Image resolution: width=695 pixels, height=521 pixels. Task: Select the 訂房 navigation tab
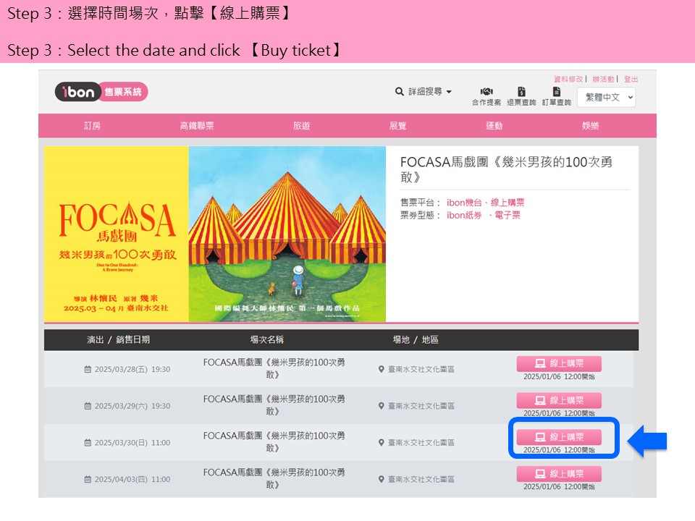tap(92, 126)
